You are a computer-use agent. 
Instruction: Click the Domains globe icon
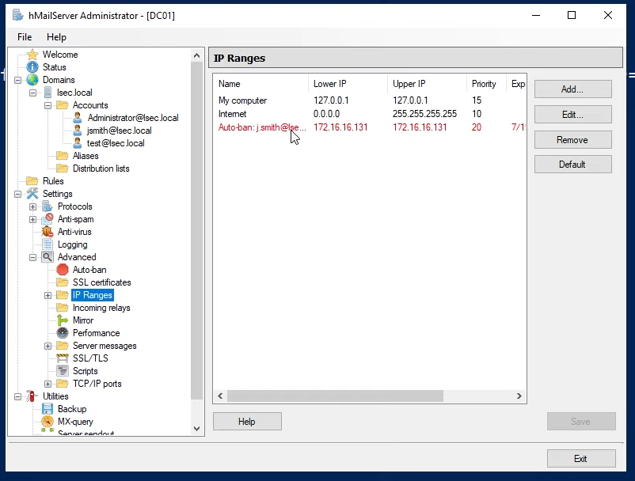[32, 80]
